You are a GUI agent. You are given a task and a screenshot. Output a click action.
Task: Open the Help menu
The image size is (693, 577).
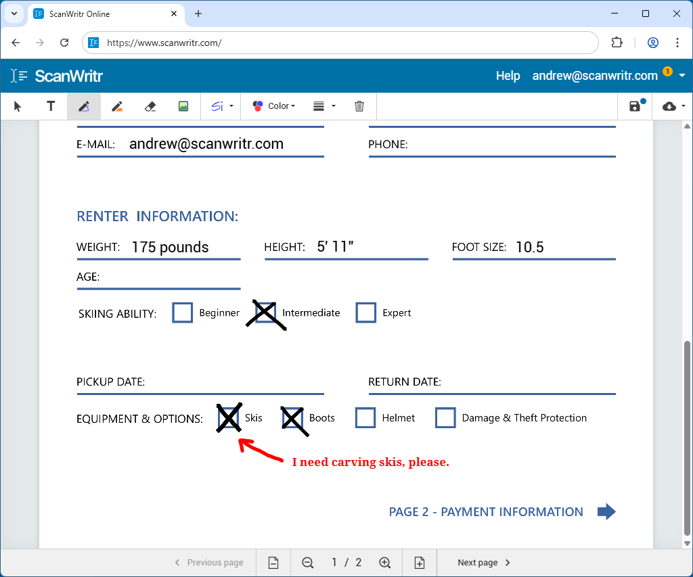tap(508, 76)
